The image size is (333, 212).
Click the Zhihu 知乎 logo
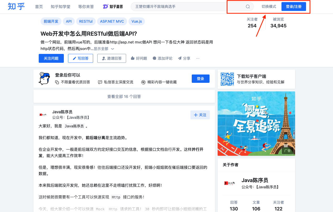(16, 7)
